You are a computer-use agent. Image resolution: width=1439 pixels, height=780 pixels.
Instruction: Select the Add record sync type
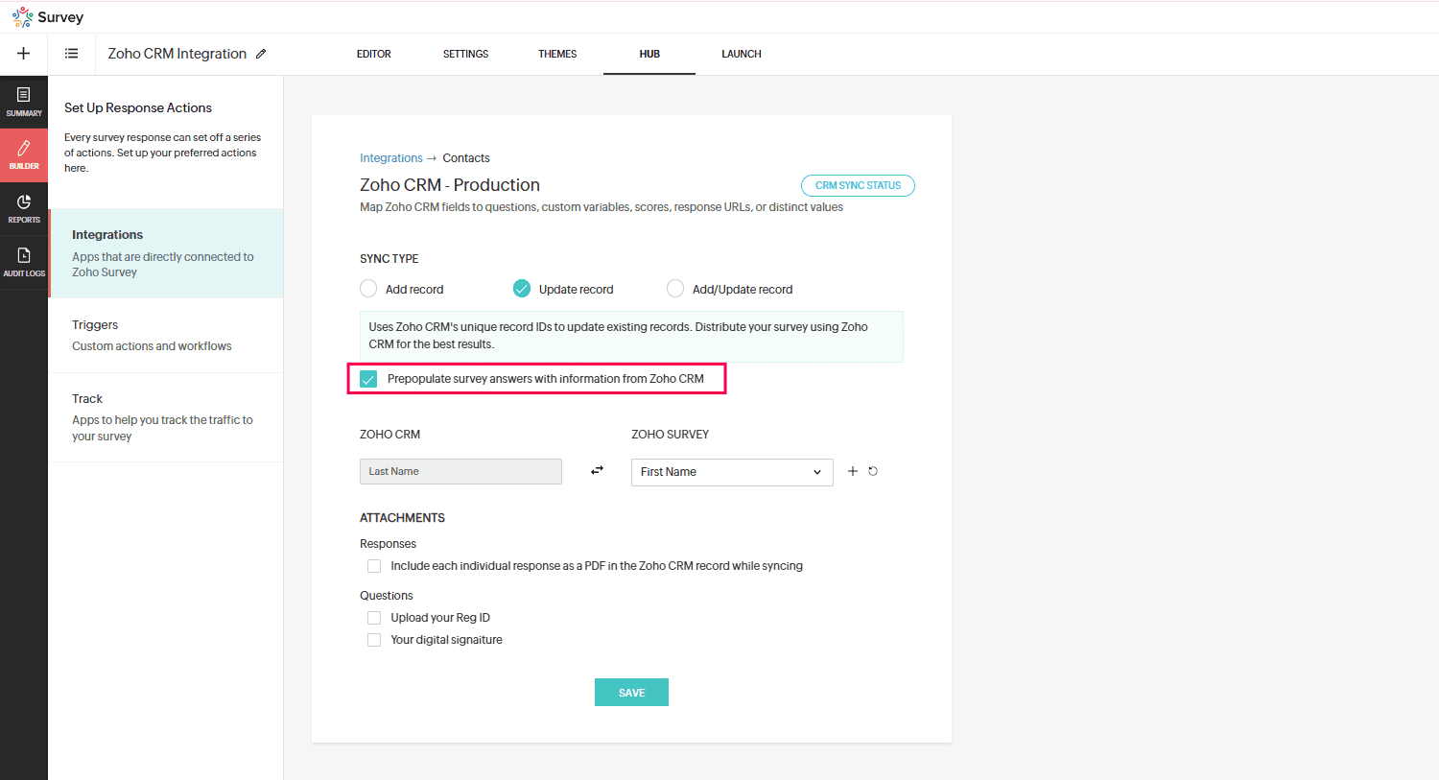[x=368, y=289]
